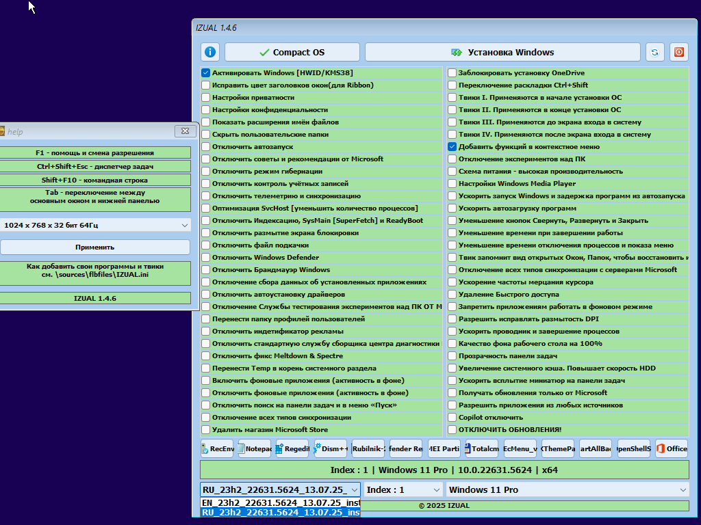
Task: Expand the Index : 1 dropdown
Action: pos(403,489)
